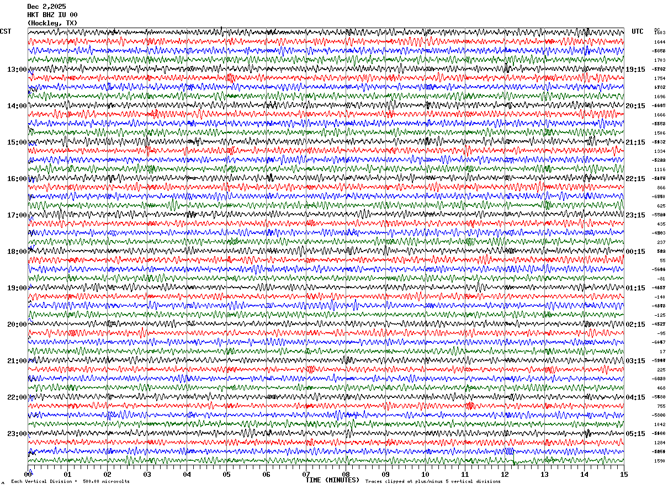The image size is (668, 489).
Task: Click the 03:15 UTC row label
Action: click(x=635, y=361)
